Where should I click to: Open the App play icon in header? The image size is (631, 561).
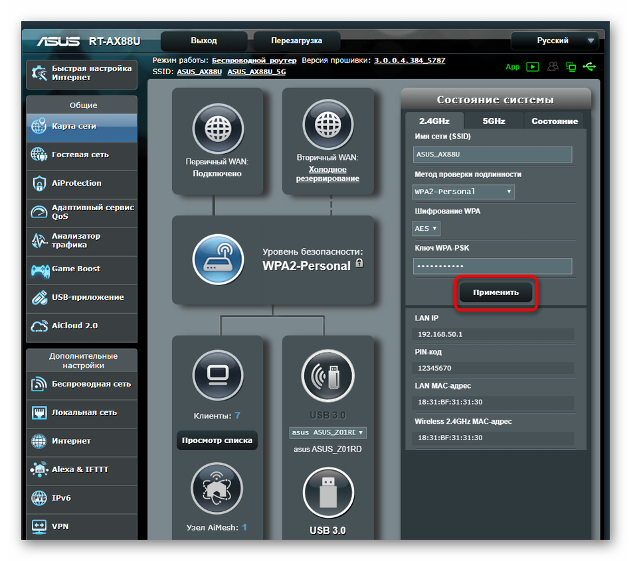coord(532,66)
